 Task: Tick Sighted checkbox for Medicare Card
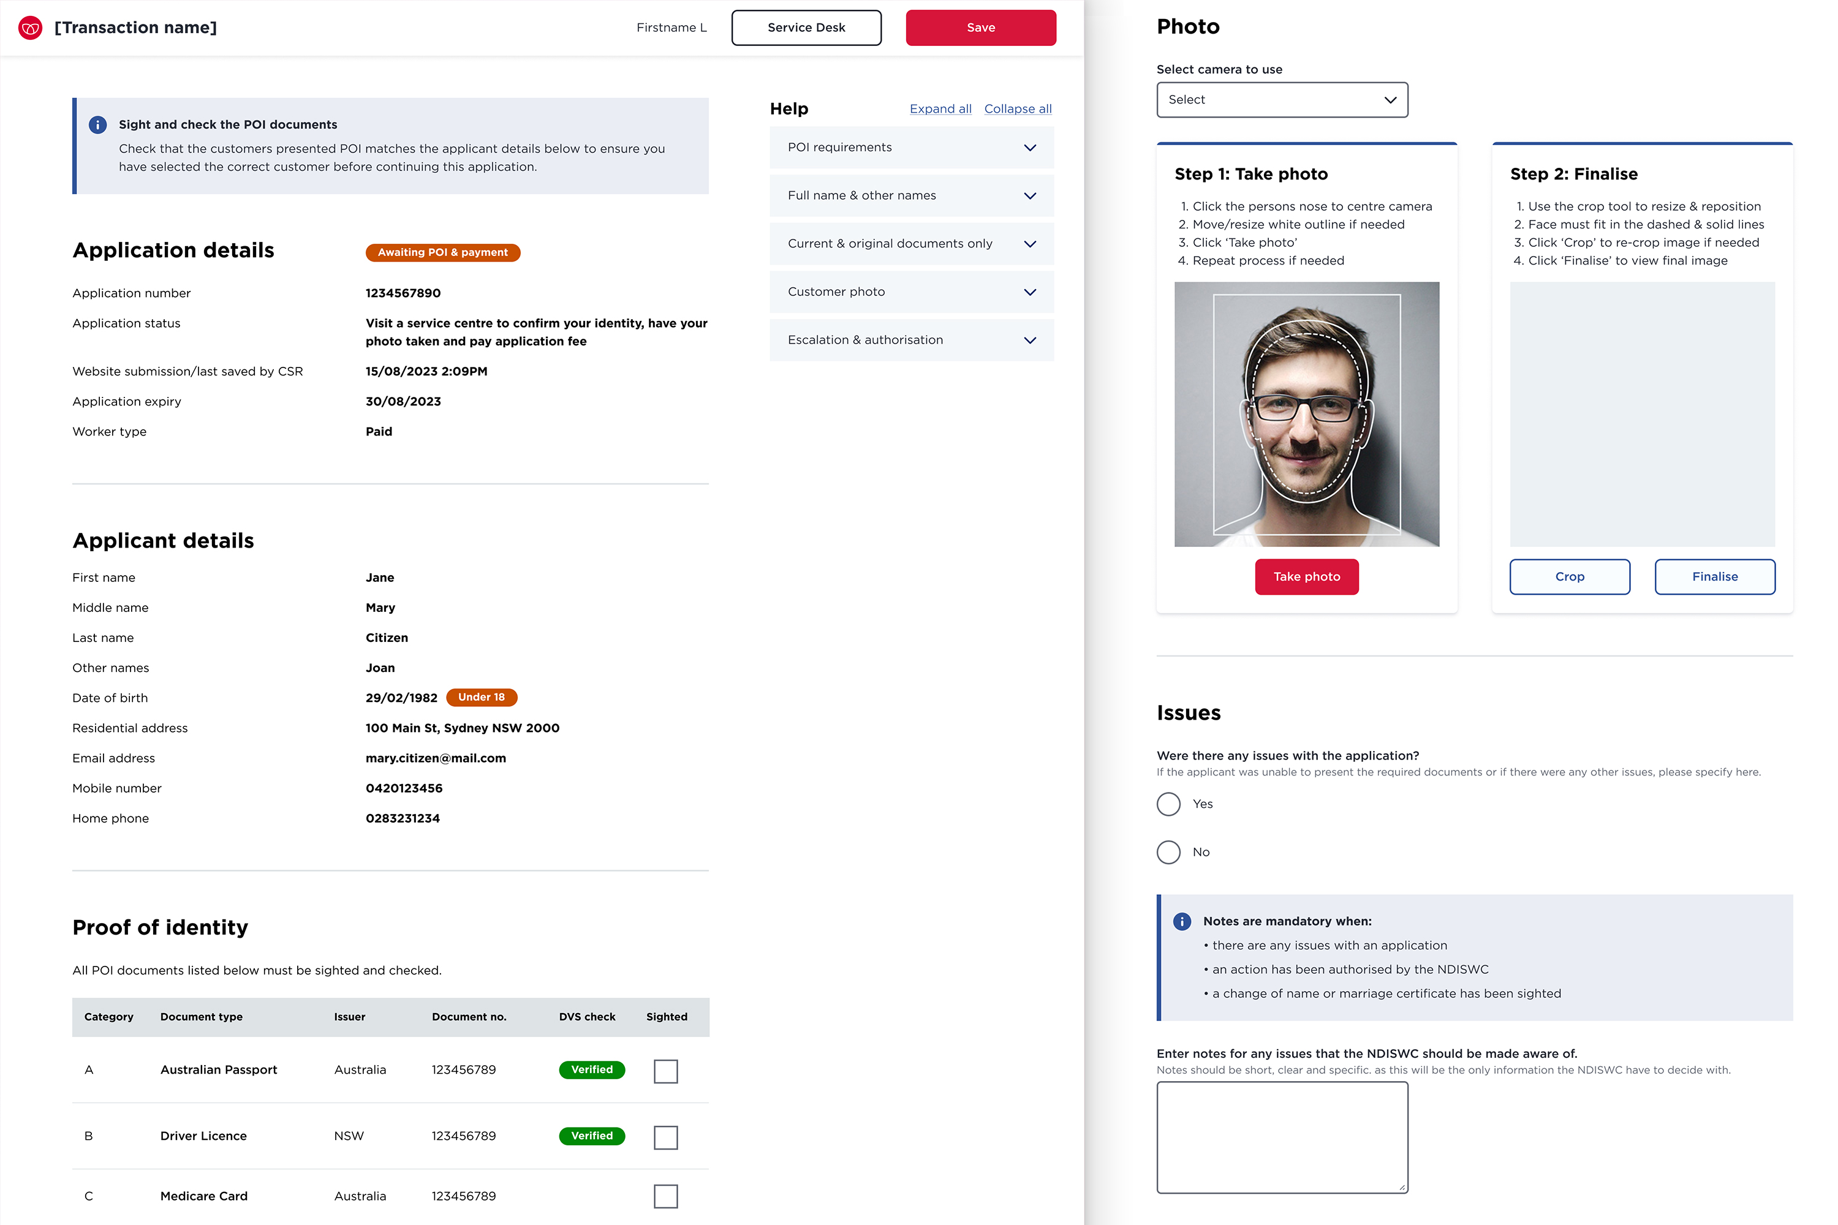[666, 1197]
